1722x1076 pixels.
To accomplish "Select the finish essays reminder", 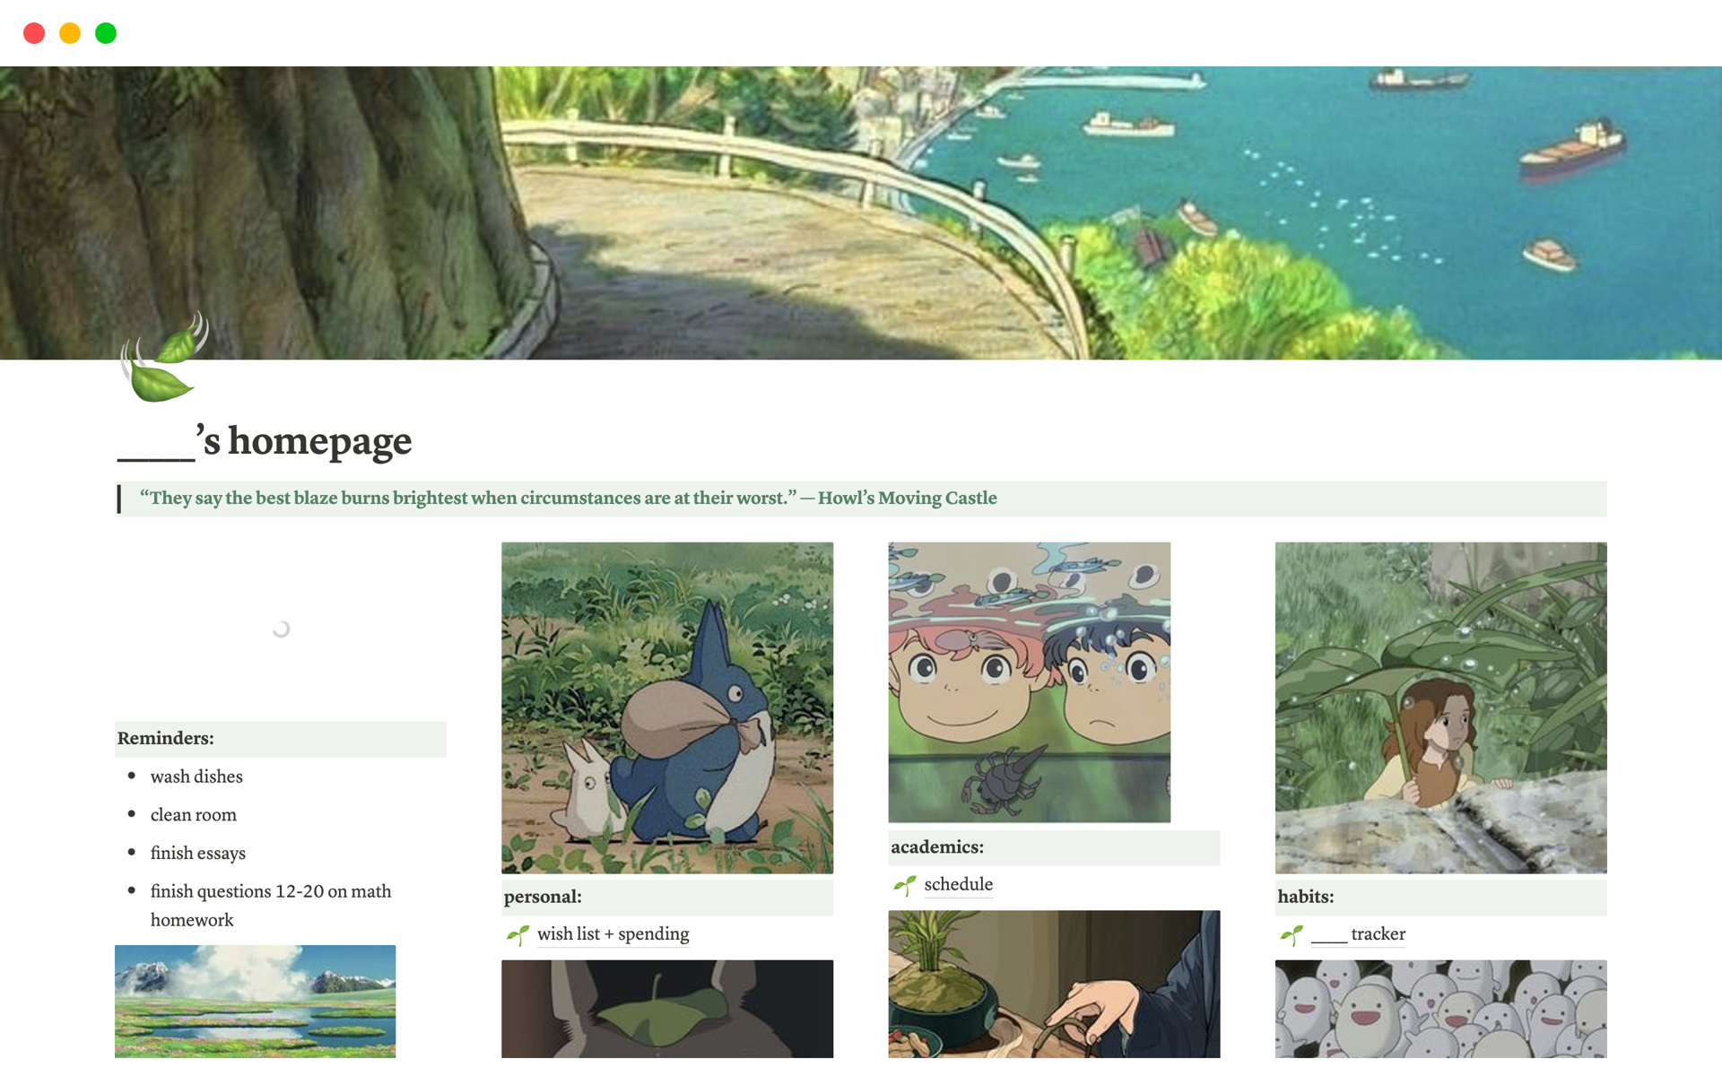I will click(198, 853).
